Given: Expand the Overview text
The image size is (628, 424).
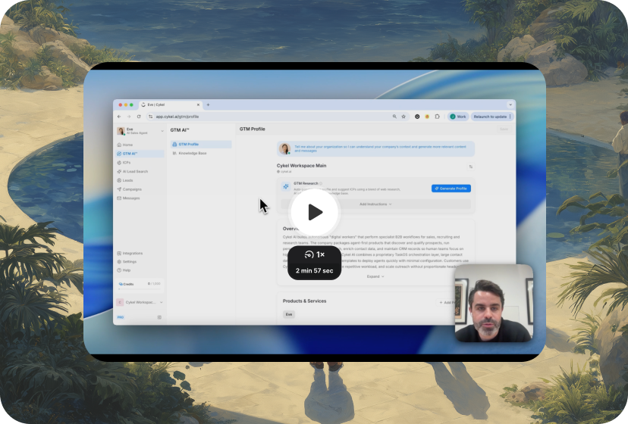Looking at the screenshot, I should pos(375,276).
